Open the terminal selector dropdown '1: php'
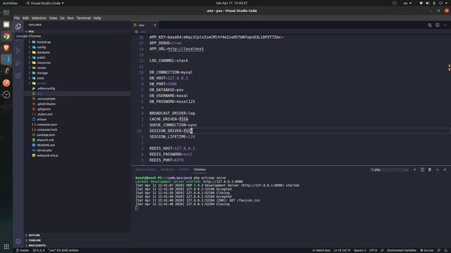451x253 pixels. (389, 170)
